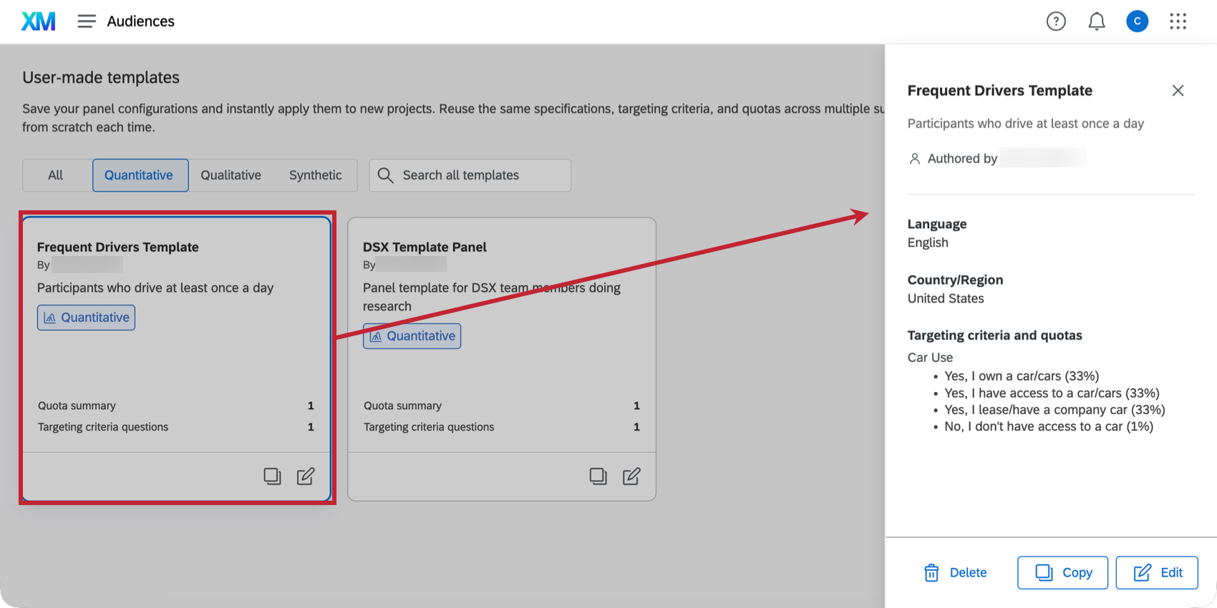1217x608 pixels.
Task: Open the user account avatar C
Action: (x=1138, y=21)
